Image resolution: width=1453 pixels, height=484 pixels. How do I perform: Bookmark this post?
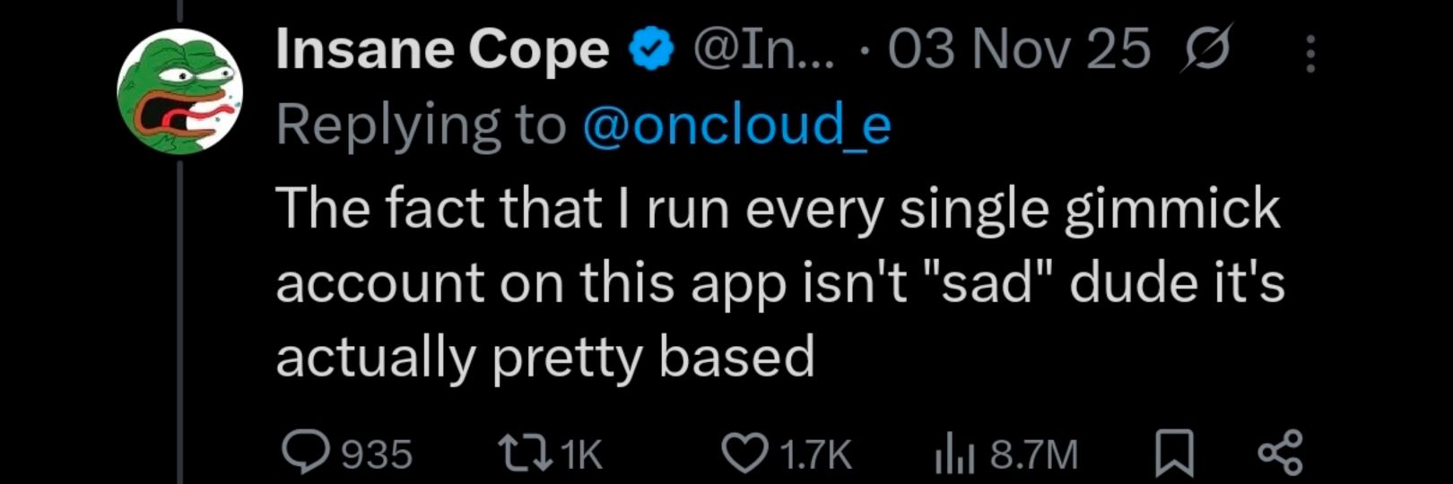pyautogui.click(x=1173, y=454)
